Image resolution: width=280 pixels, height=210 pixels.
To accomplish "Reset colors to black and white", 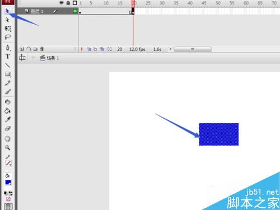I will tap(6, 193).
